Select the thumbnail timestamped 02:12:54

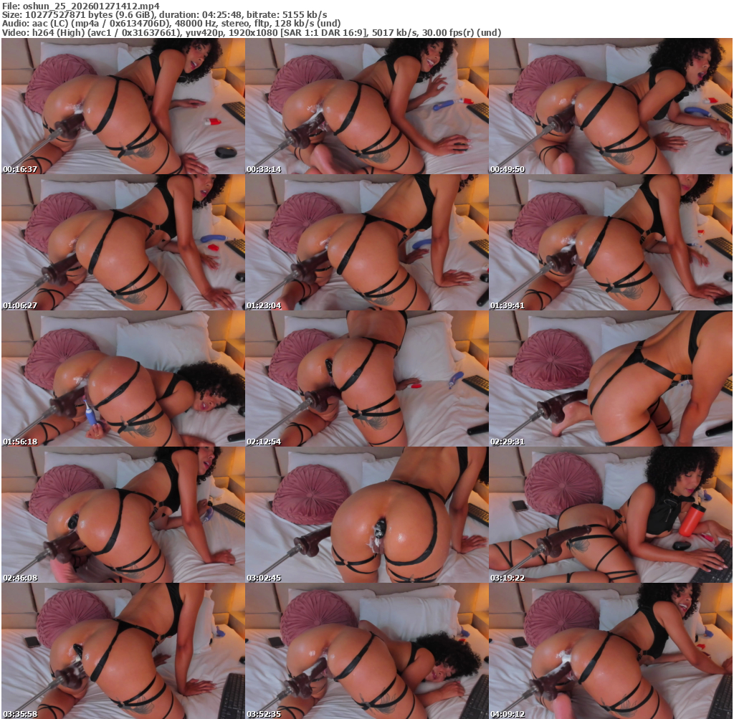pos(367,378)
